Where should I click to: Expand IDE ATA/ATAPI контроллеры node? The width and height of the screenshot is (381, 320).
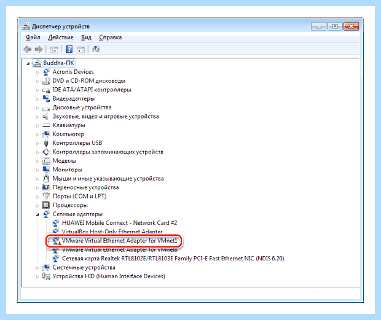[37, 90]
